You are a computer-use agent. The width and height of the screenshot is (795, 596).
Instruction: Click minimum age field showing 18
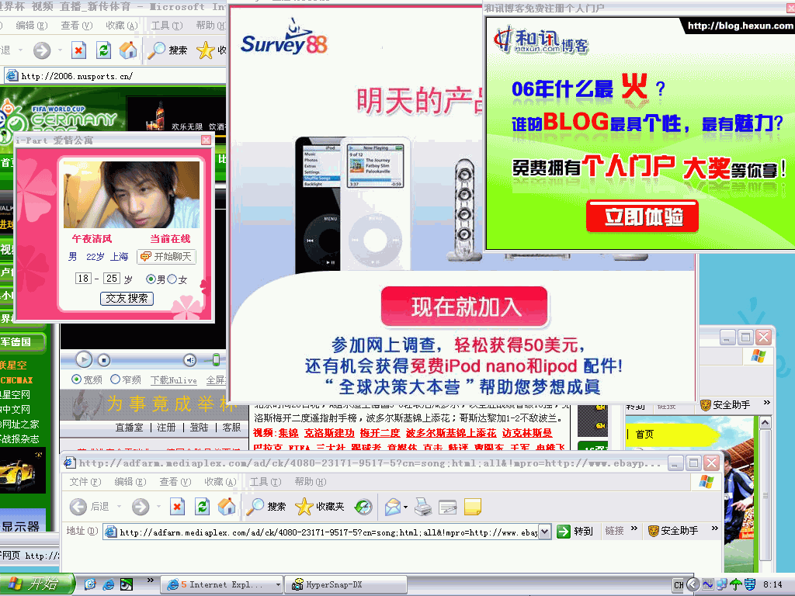(83, 279)
